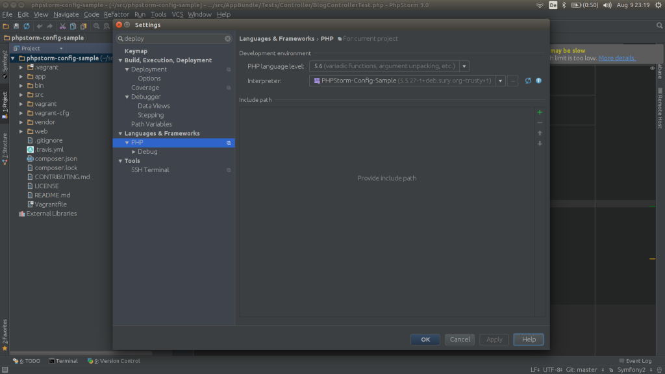The height and width of the screenshot is (374, 665).
Task: Click the Help button in Settings
Action: tap(529, 339)
